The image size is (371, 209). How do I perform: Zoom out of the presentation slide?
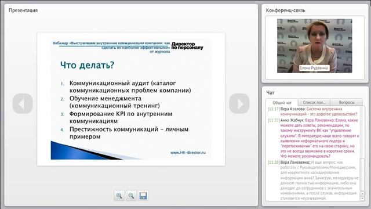click(131, 196)
